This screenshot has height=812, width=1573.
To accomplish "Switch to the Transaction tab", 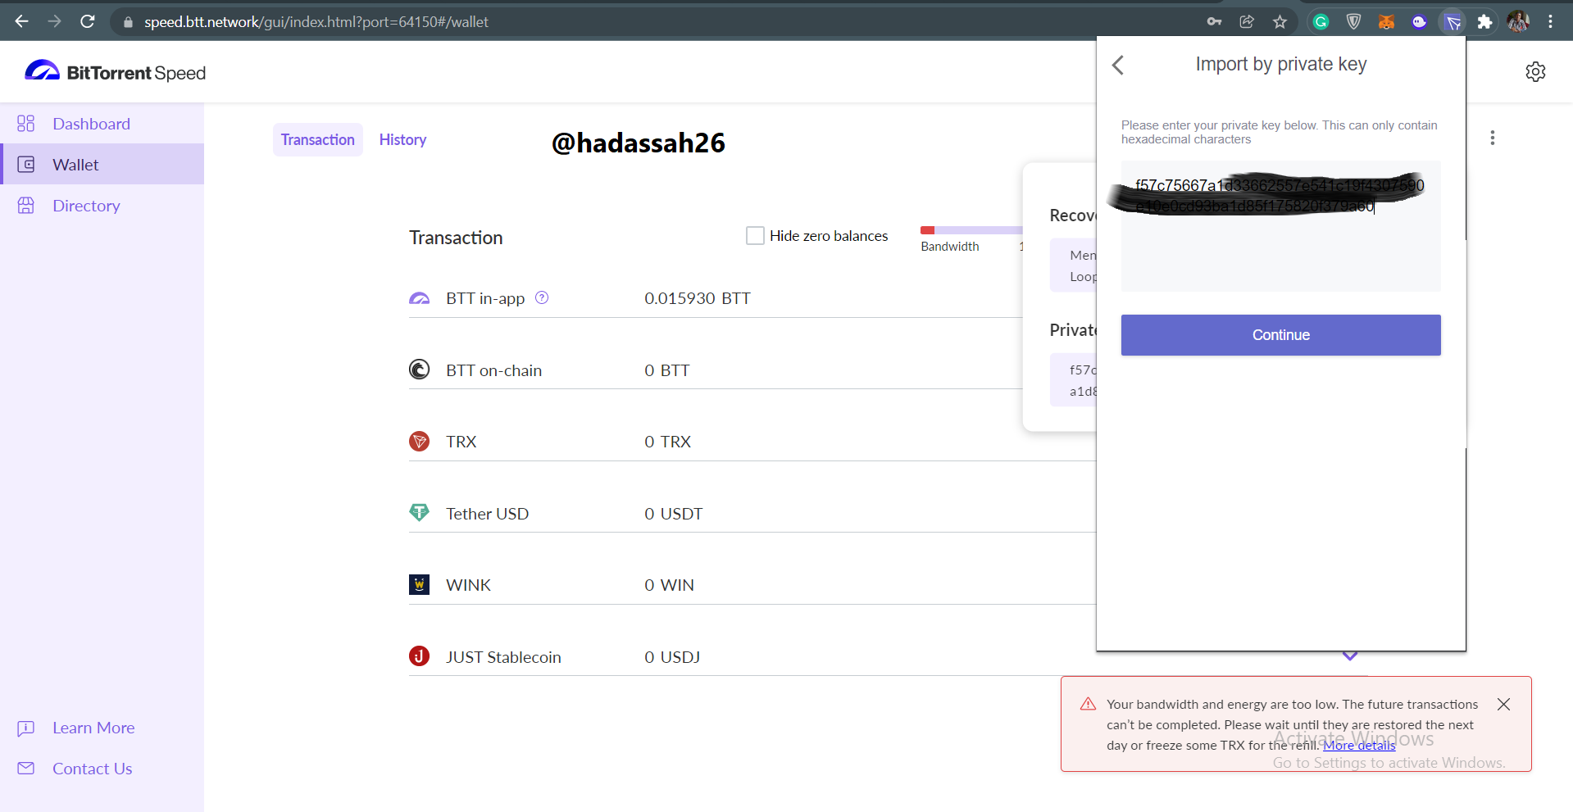I will click(x=318, y=140).
